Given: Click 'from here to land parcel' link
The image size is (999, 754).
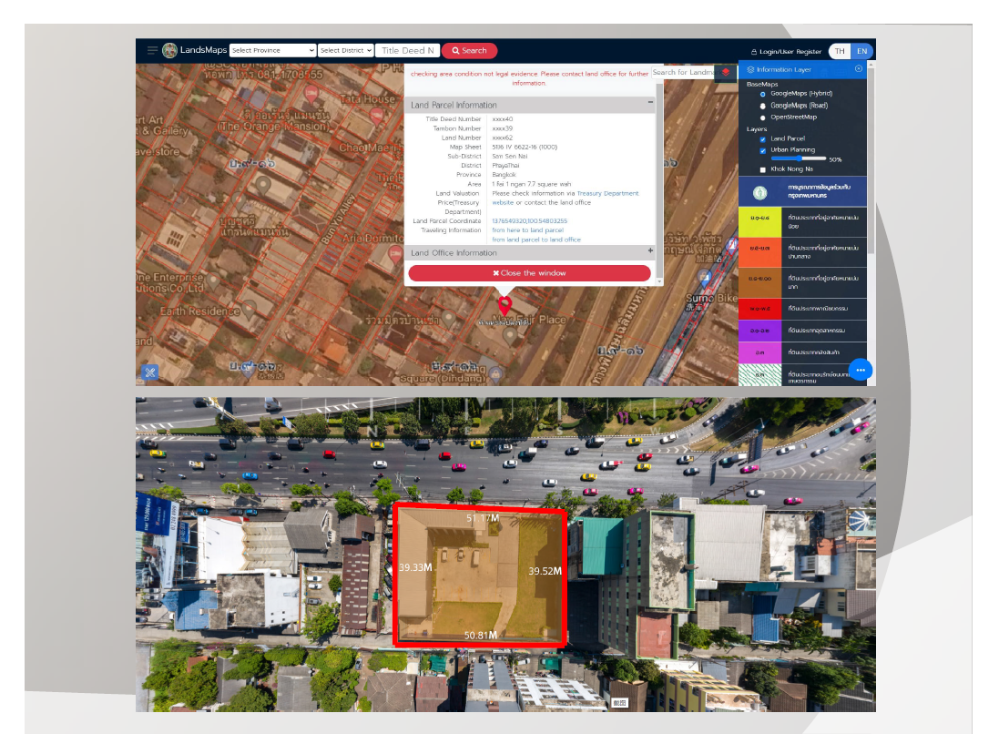Looking at the screenshot, I should 527,230.
